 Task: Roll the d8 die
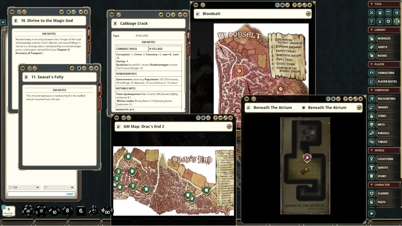point(67,211)
